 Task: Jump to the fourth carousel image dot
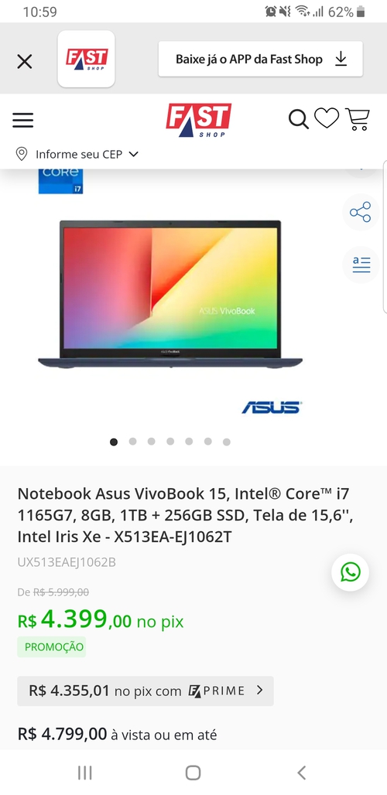pyautogui.click(x=170, y=442)
